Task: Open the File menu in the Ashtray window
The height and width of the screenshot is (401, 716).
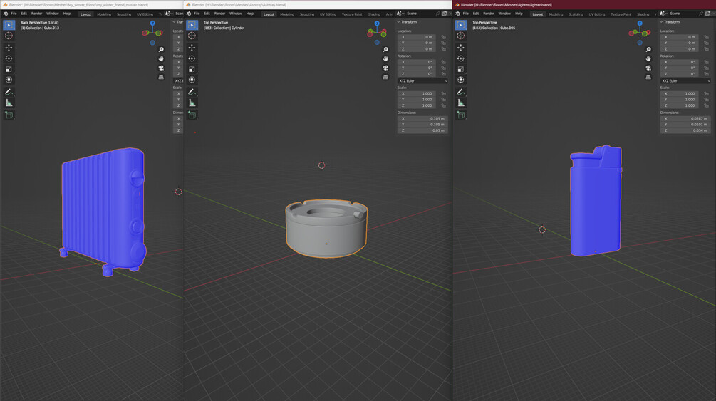Action: 197,14
